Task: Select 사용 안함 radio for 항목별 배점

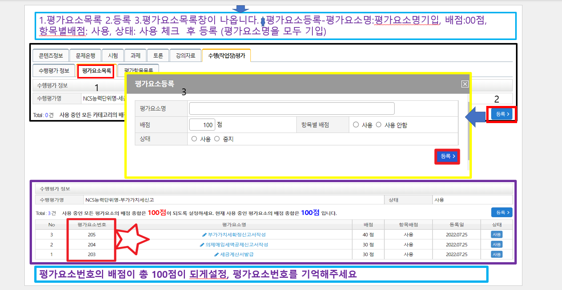Action: [x=379, y=125]
